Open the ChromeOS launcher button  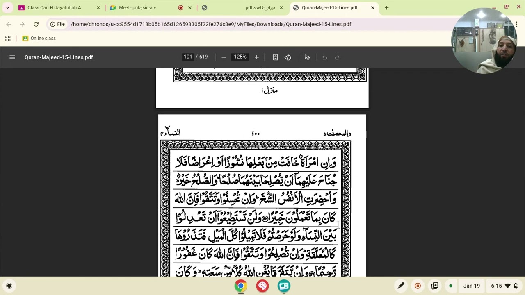click(9, 286)
